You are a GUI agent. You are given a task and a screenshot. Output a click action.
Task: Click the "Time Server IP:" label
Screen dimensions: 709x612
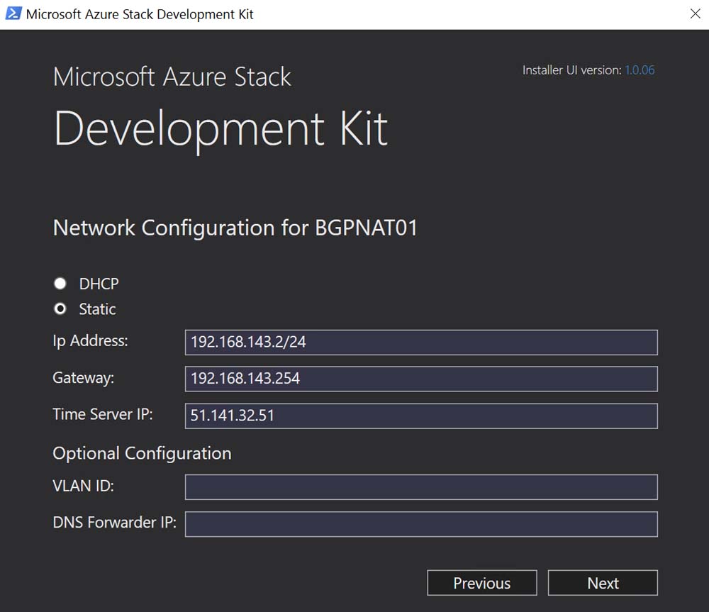click(102, 414)
